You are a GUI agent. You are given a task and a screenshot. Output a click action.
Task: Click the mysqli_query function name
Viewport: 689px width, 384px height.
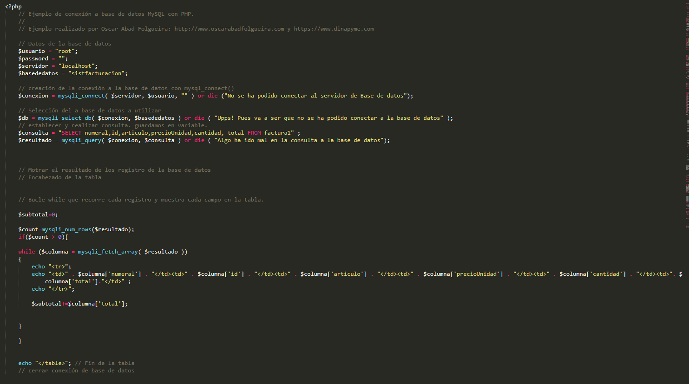pyautogui.click(x=81, y=140)
